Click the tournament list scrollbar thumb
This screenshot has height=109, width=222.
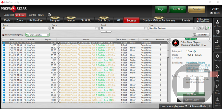[x=168, y=50]
